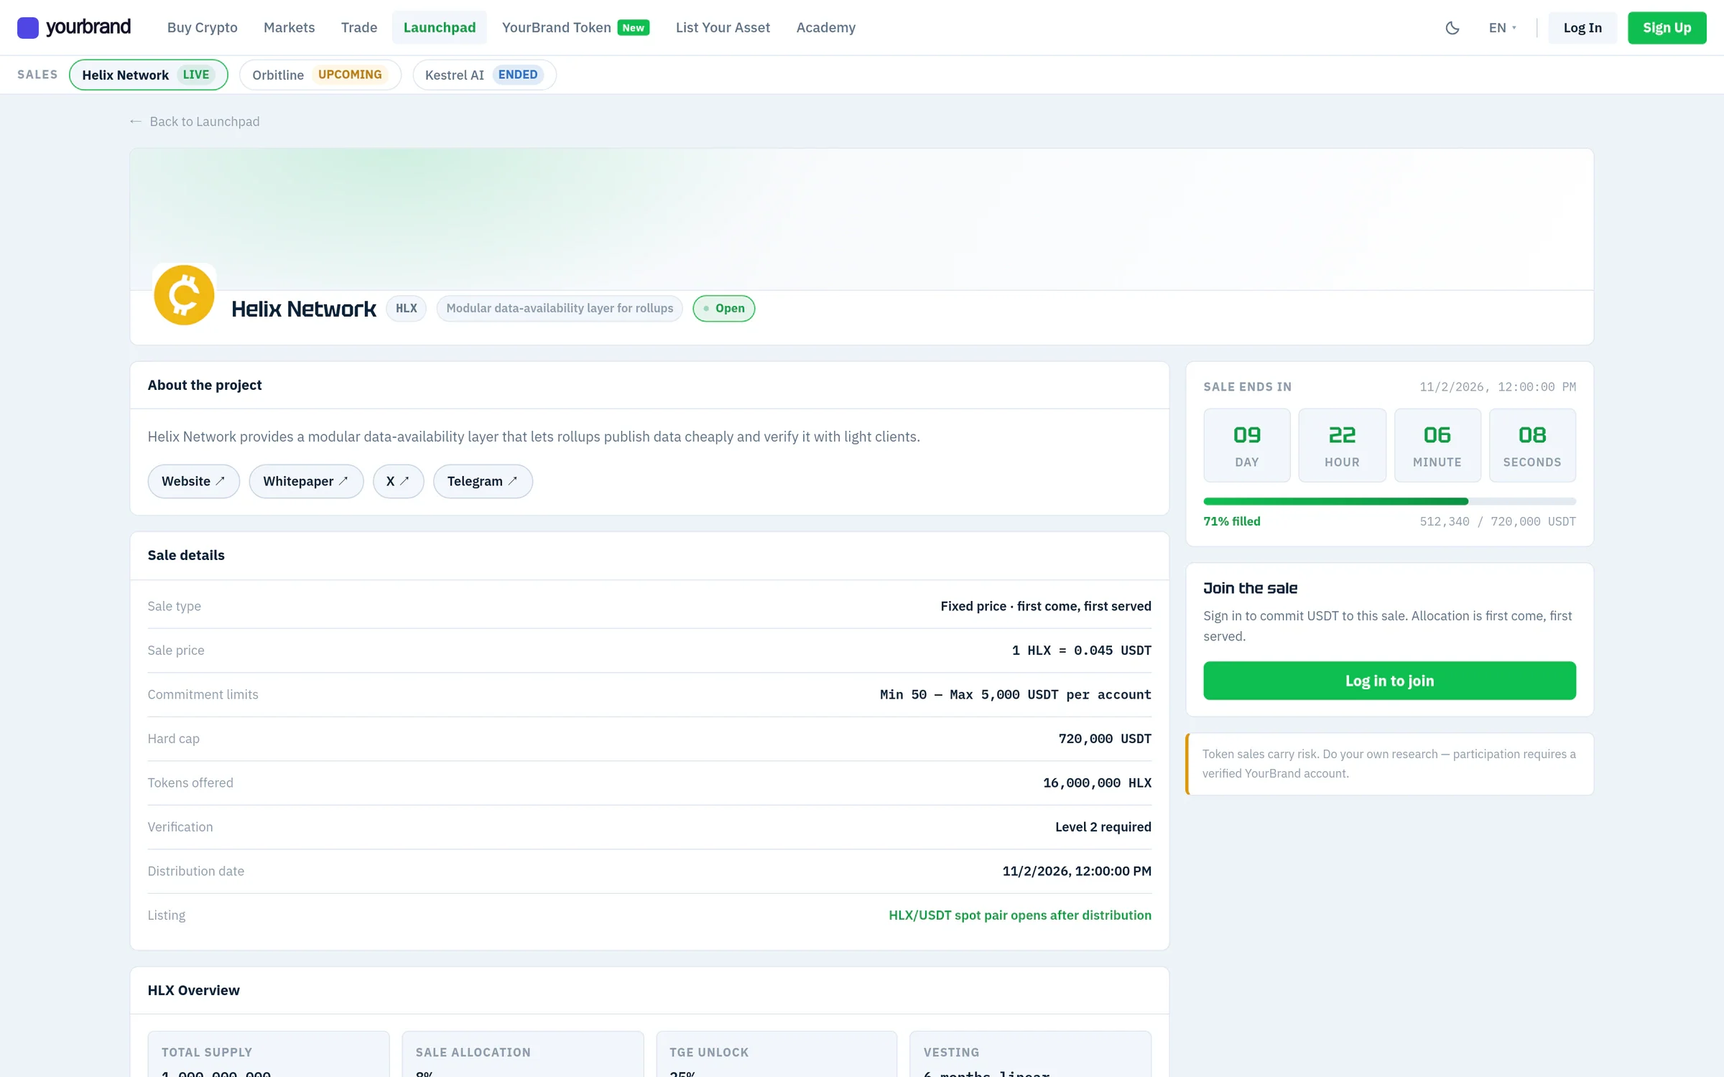Viewport: 1724px width, 1077px height.
Task: Click the Sign Up button
Action: pyautogui.click(x=1667, y=27)
